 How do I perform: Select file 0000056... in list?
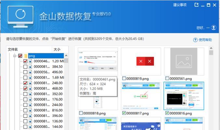point(42,72)
